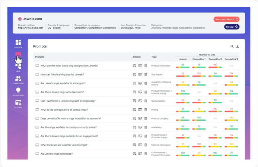
Task: Edit the 'ring size' prompt
Action: pos(140,74)
